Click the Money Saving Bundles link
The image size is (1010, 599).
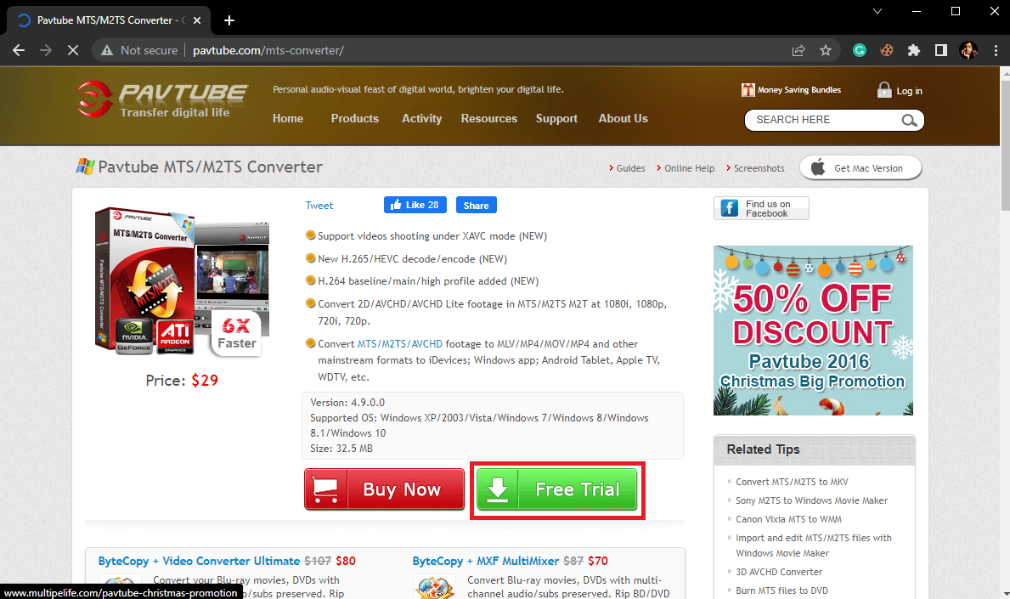(x=799, y=89)
